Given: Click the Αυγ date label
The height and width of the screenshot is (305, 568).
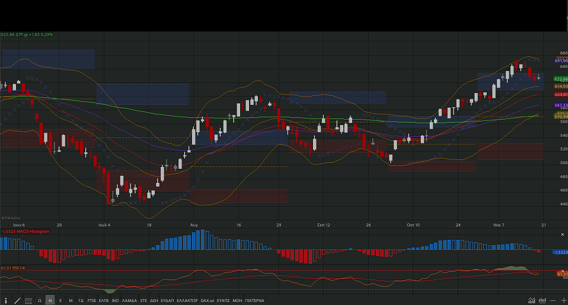Looking at the screenshot, I should point(194,225).
